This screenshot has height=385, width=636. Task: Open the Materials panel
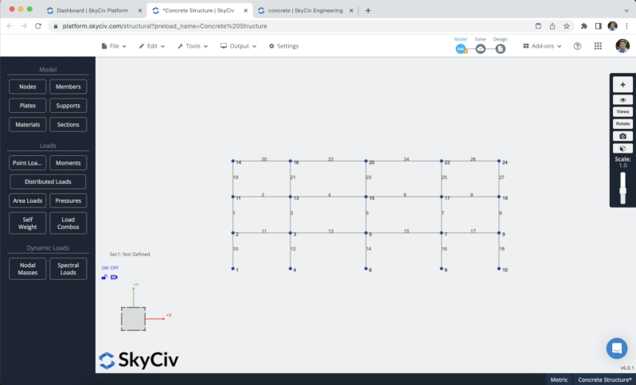click(x=28, y=125)
